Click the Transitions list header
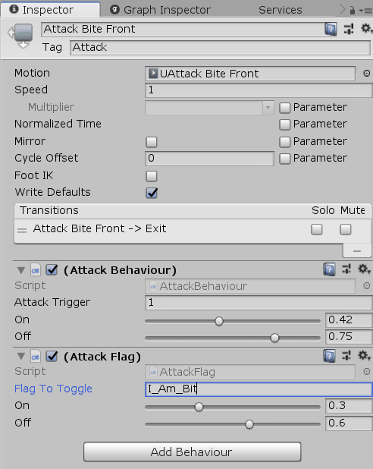This screenshot has height=469, width=373. (193, 211)
